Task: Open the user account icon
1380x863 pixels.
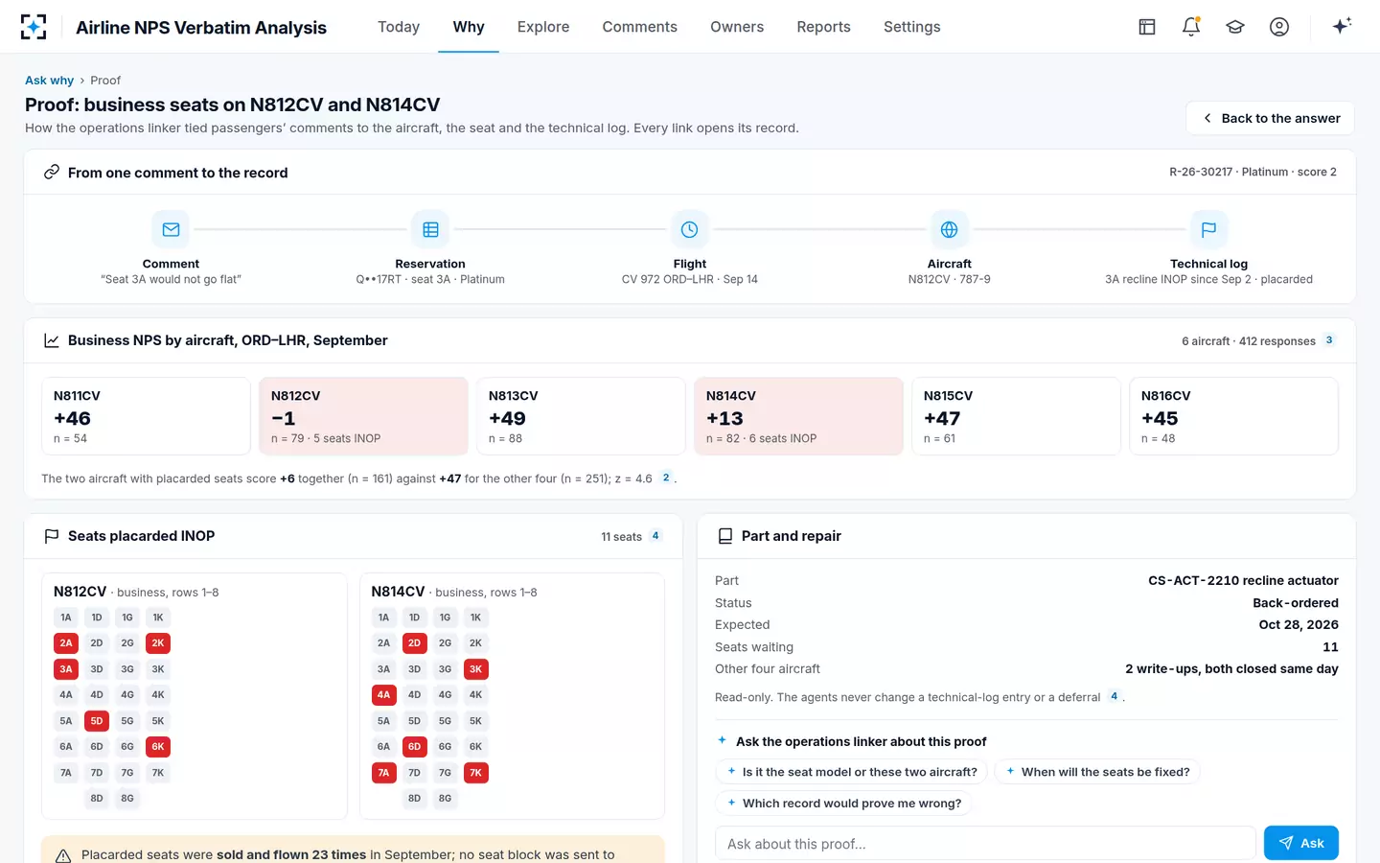Action: 1279,27
